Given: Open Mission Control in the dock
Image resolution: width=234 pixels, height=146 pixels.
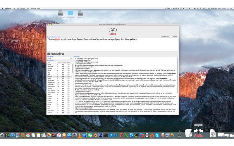Looking at the screenshot, I should [7, 135].
